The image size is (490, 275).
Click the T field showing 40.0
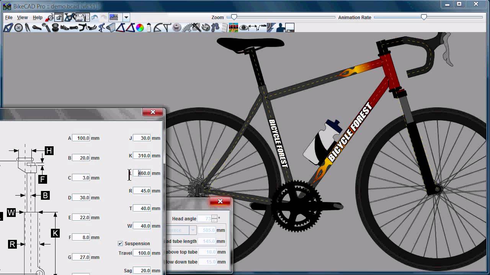click(x=142, y=208)
